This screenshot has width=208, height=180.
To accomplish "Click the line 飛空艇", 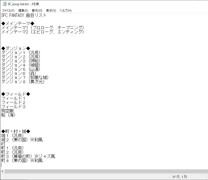I will click(8, 111).
